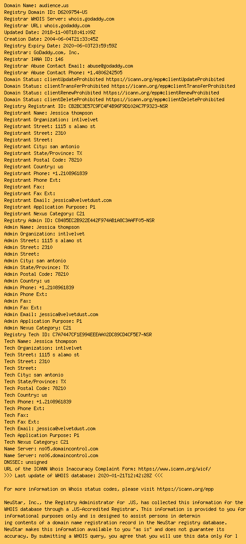Click the Registrar Abuse Contact Phone number
This screenshot has height=544, width=246.
(105, 73)
